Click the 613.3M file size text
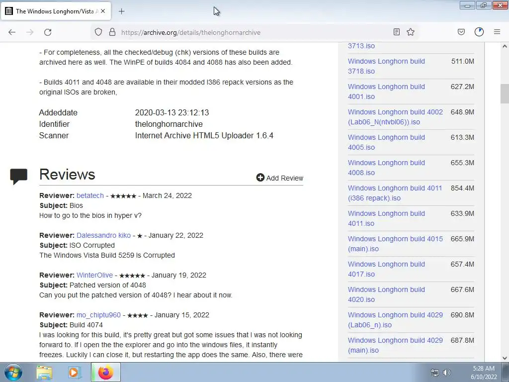Viewport: 509px width, 382px height. point(462,137)
